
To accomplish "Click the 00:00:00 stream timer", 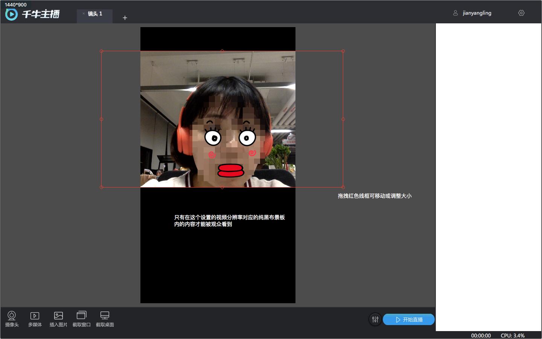I will pyautogui.click(x=481, y=335).
